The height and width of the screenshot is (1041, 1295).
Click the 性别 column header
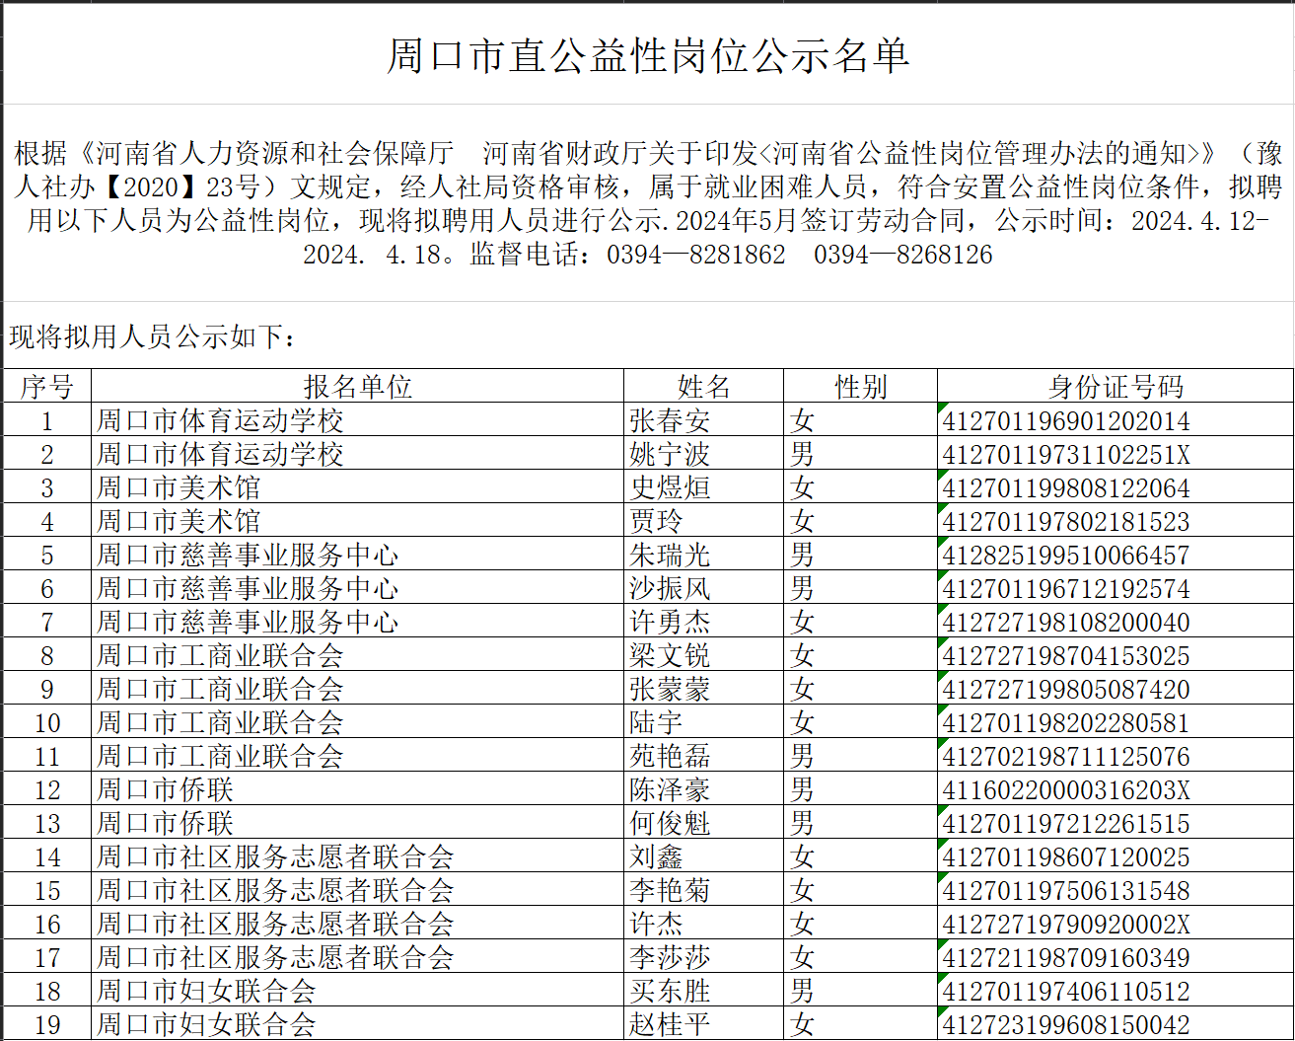pyautogui.click(x=861, y=387)
